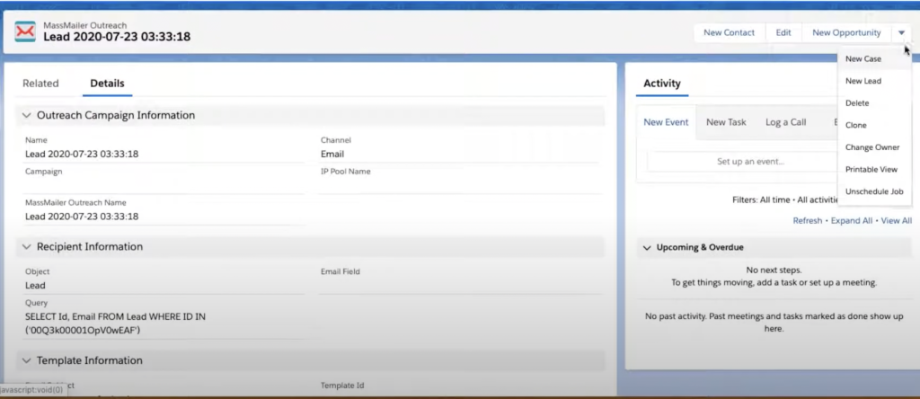This screenshot has height=399, width=920.
Task: Click the MassMailer Outreach Name field value
Action: click(x=82, y=217)
